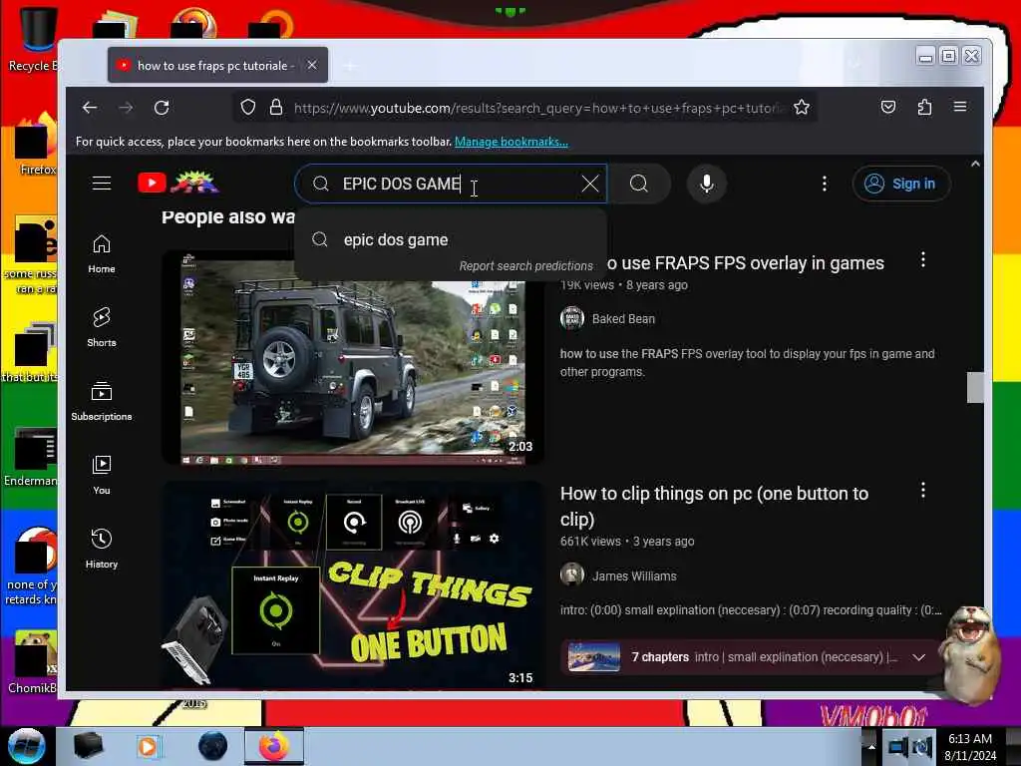This screenshot has height=766, width=1021.
Task: Click the Manage bookmarks link
Action: coord(511,142)
